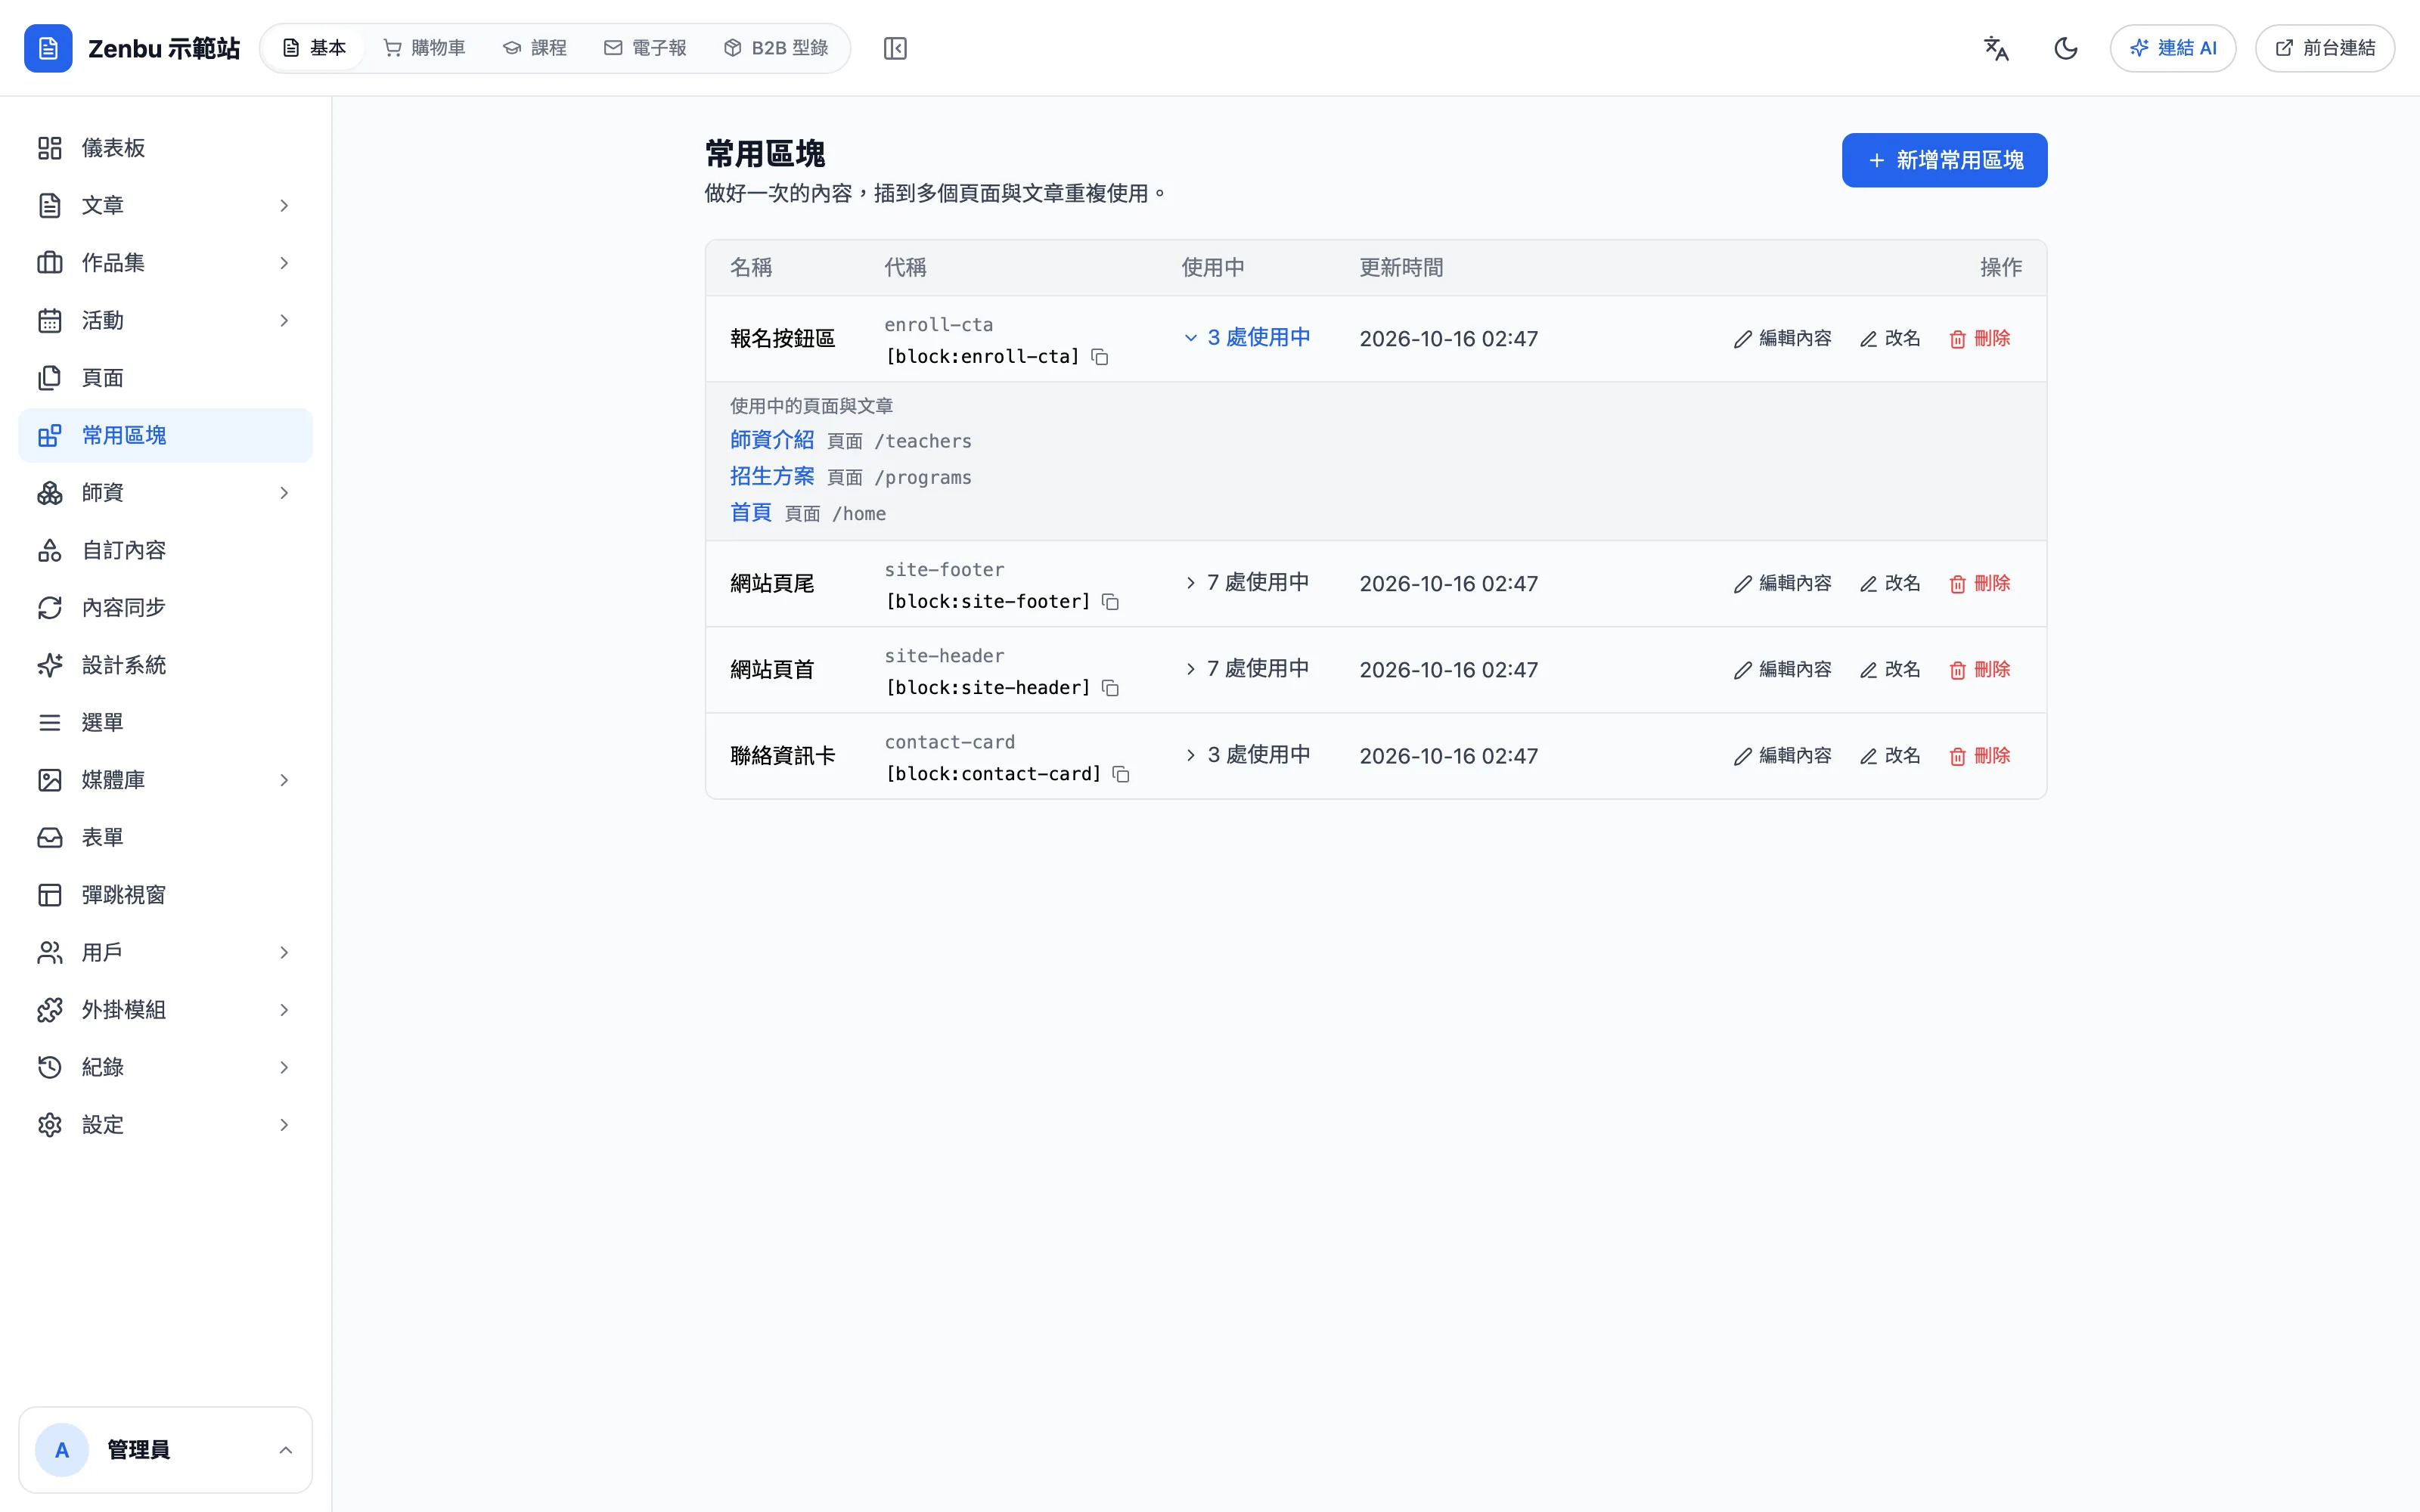The image size is (2420, 1512).
Task: Copy the site-footer block shortcode
Action: tap(1110, 602)
